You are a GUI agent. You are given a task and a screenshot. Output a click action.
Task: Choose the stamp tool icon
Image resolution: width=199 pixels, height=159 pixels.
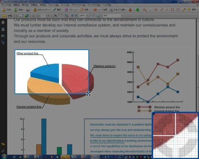click(130, 10)
